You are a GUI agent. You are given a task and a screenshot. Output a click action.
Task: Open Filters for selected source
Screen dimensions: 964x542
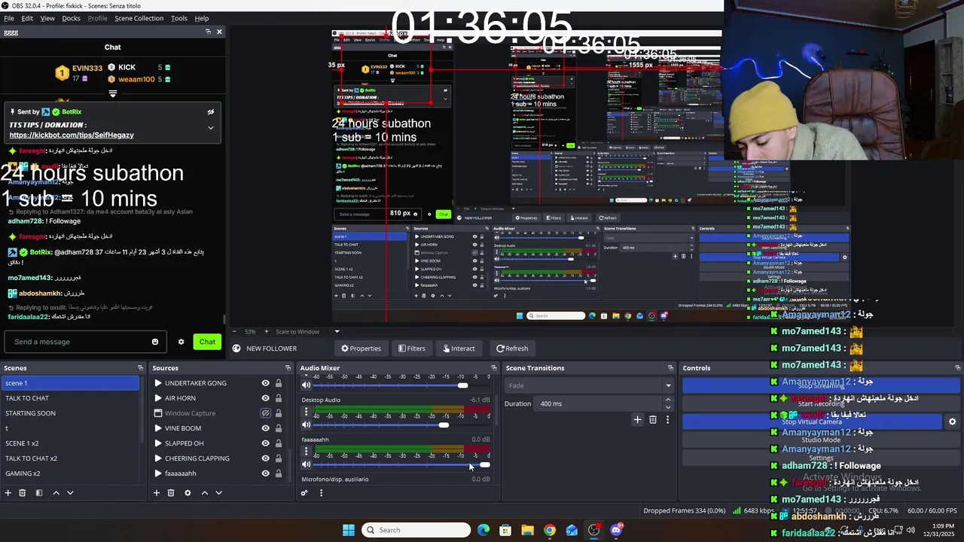tap(412, 349)
